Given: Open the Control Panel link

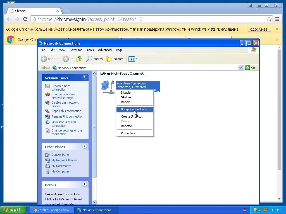Looking at the screenshot, I should [60, 155].
